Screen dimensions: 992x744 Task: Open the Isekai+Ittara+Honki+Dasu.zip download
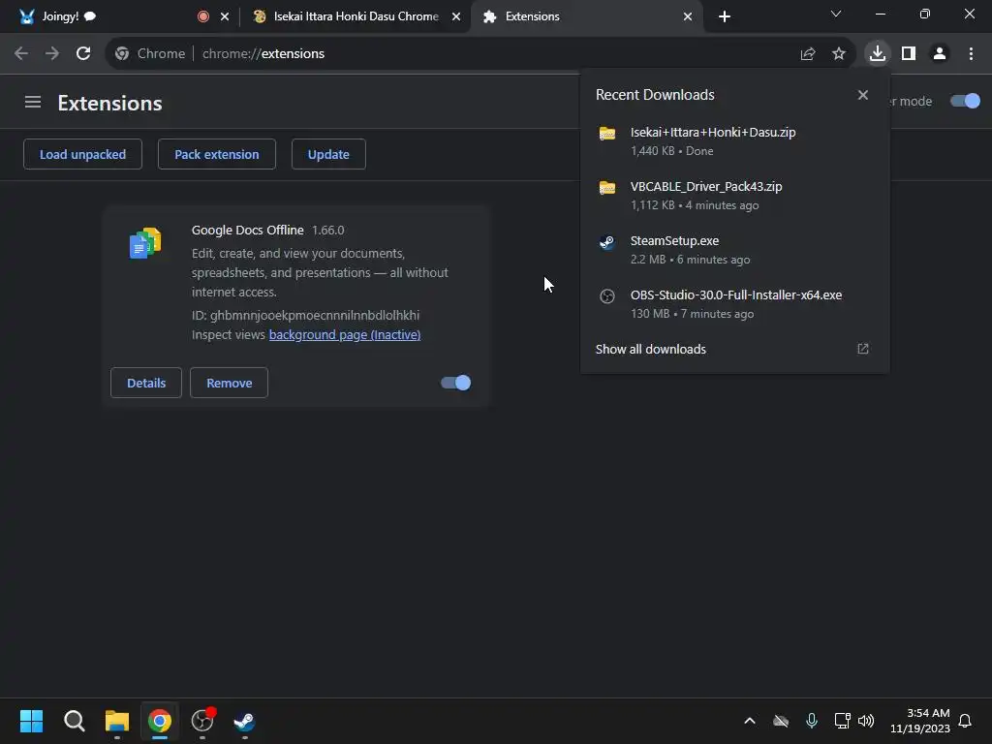point(734,141)
